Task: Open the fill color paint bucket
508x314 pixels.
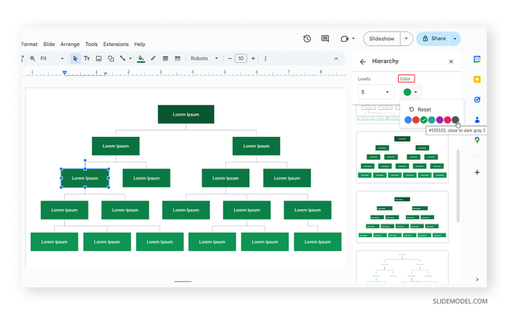Action: 141,58
